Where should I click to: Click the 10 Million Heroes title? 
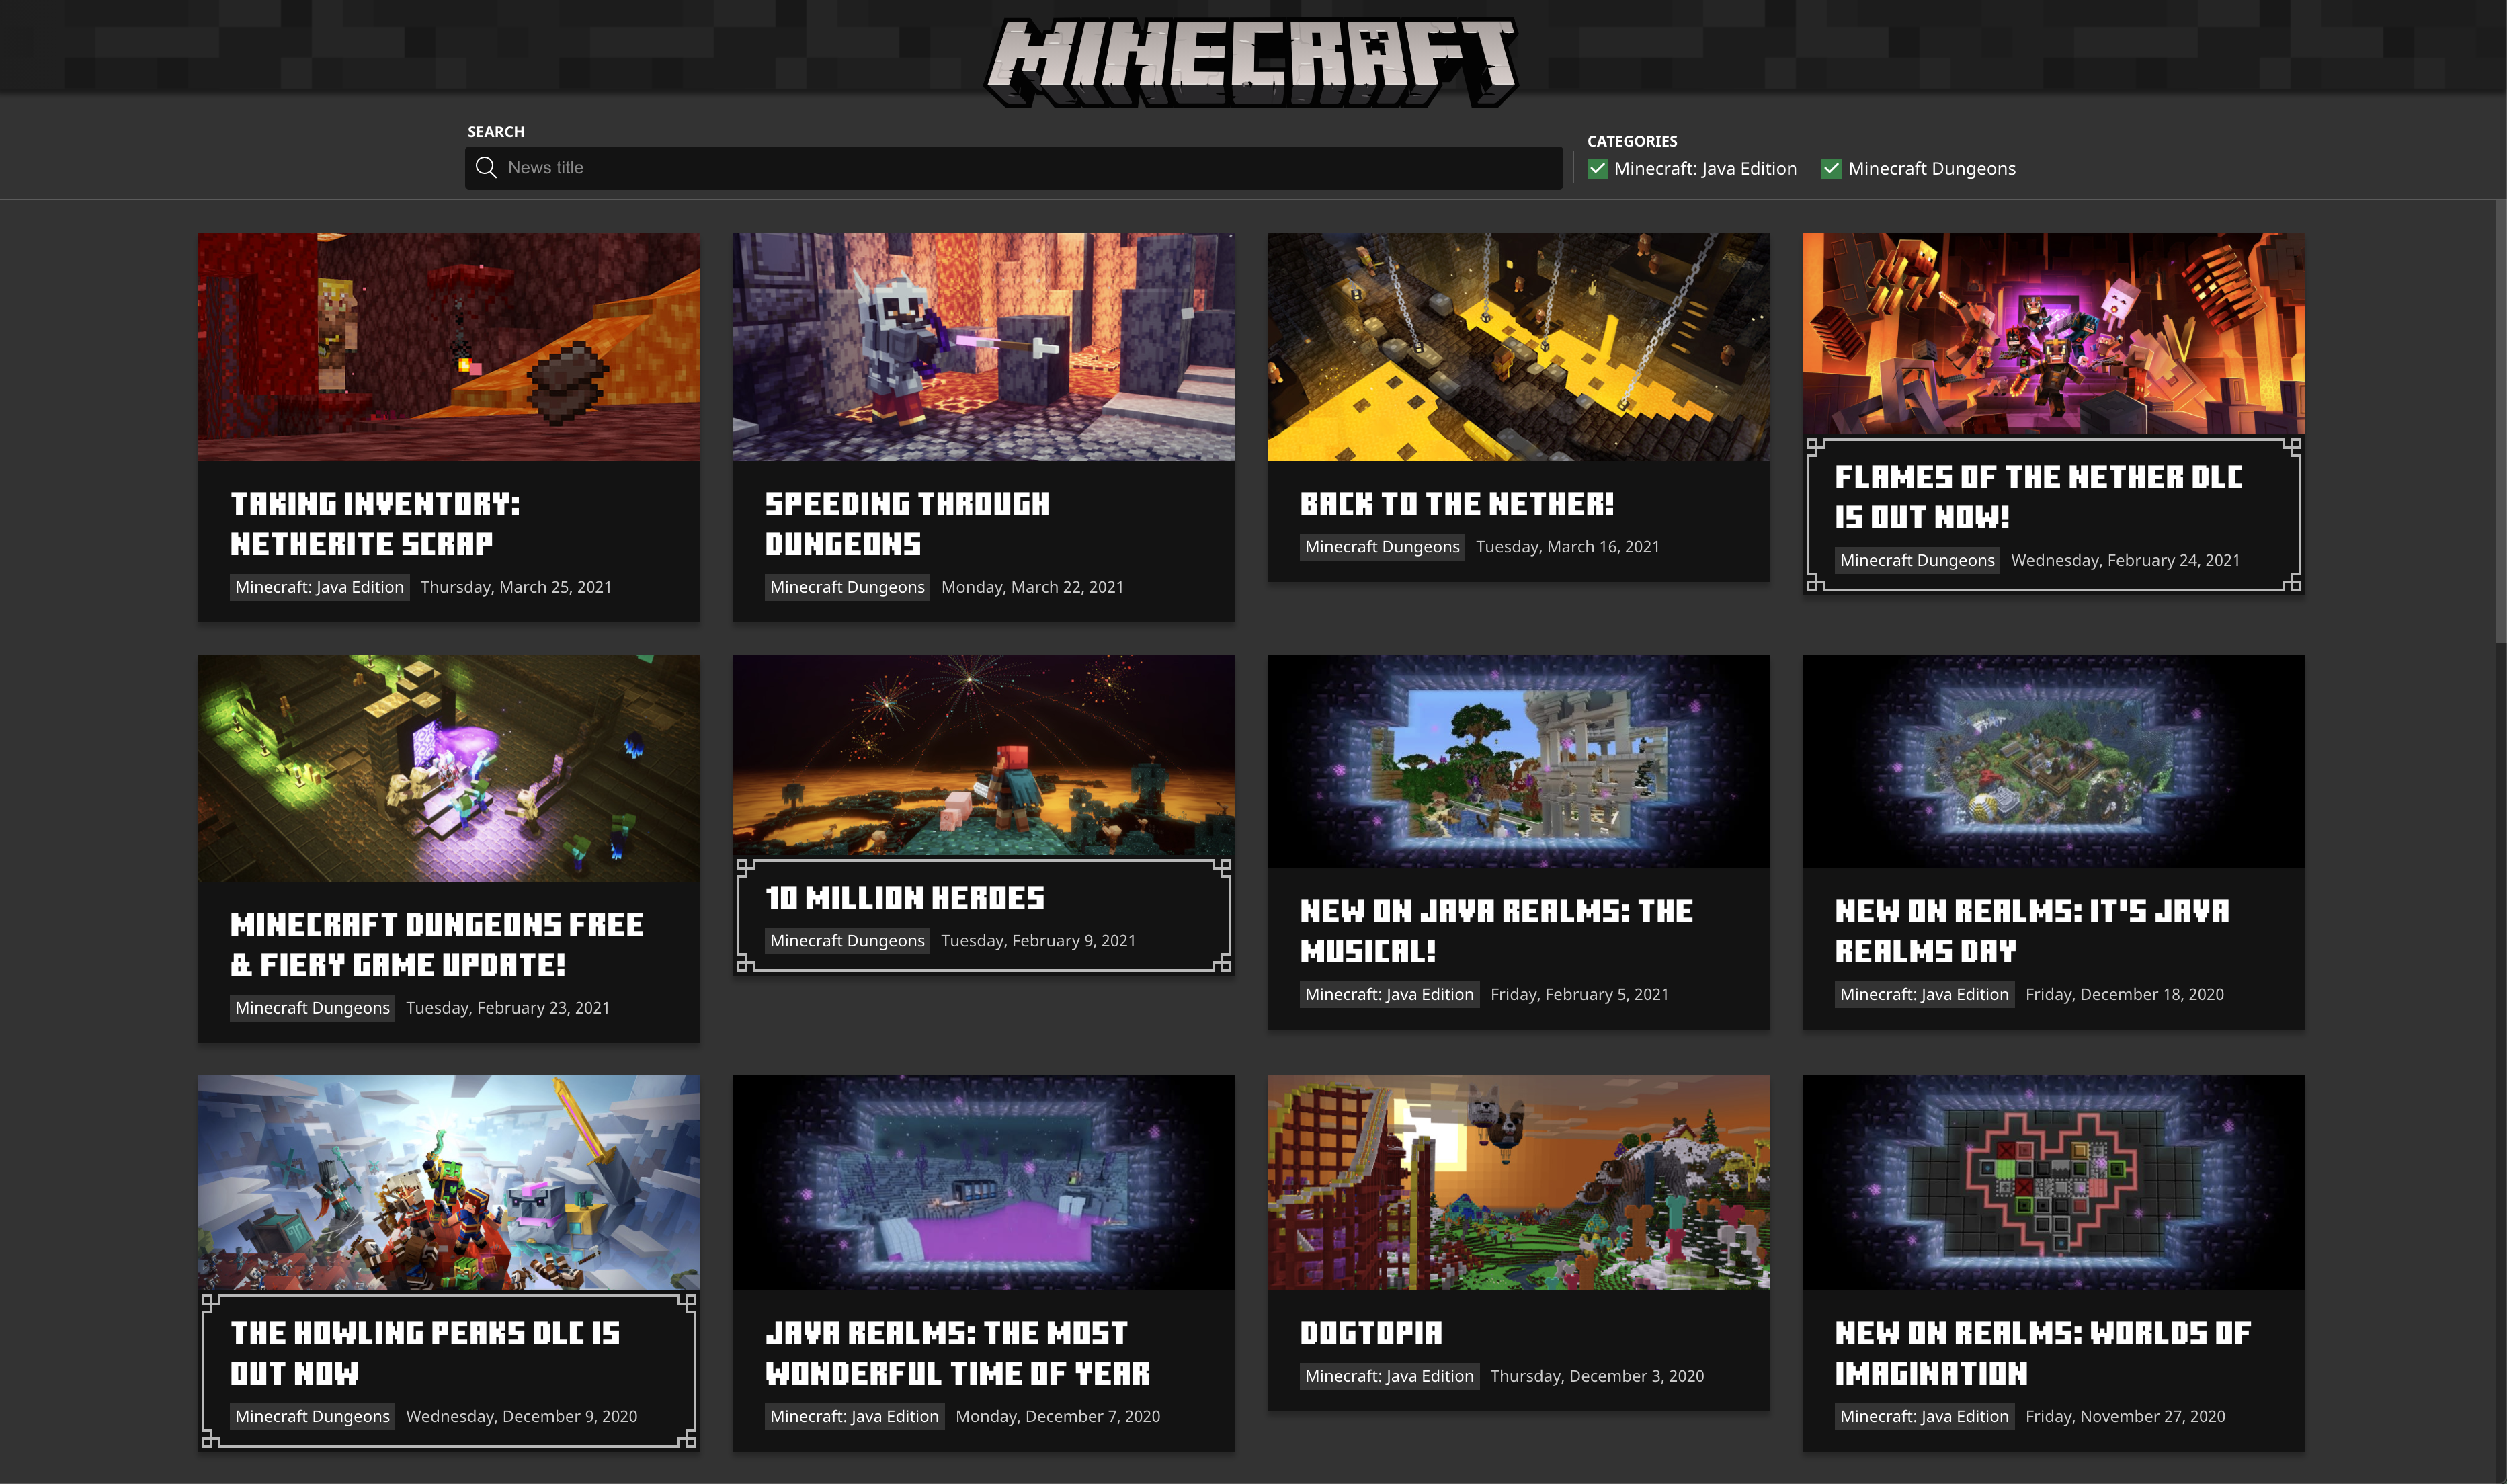click(904, 898)
